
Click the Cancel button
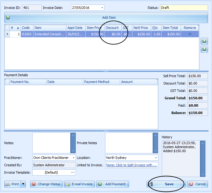(x=198, y=184)
